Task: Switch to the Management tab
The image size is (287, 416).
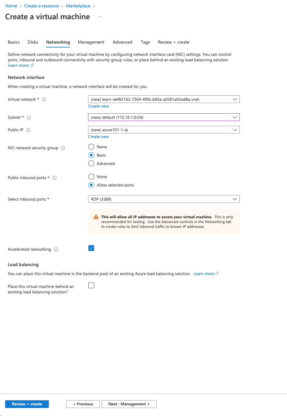Action: (91, 42)
